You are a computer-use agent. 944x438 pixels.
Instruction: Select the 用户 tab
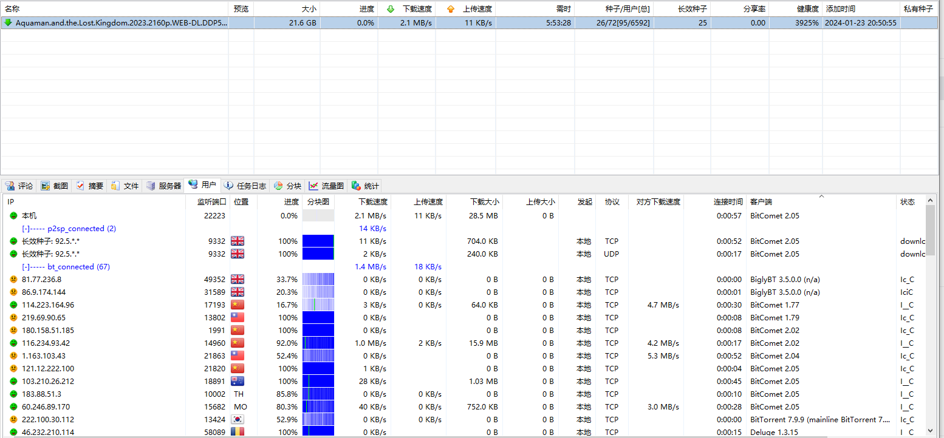coord(202,185)
